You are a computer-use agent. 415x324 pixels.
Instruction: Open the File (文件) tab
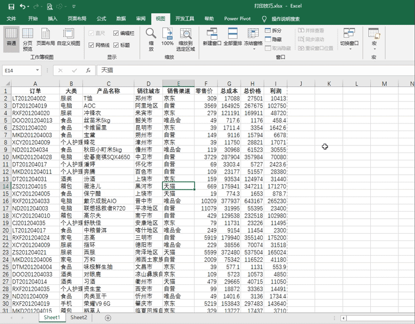pos(11,19)
